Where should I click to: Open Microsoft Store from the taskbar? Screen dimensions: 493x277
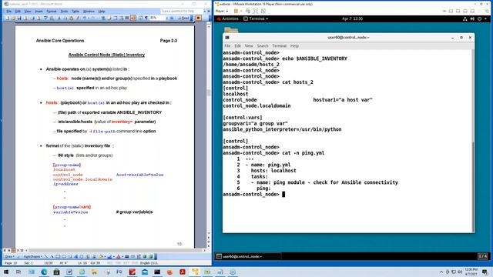tap(56, 272)
